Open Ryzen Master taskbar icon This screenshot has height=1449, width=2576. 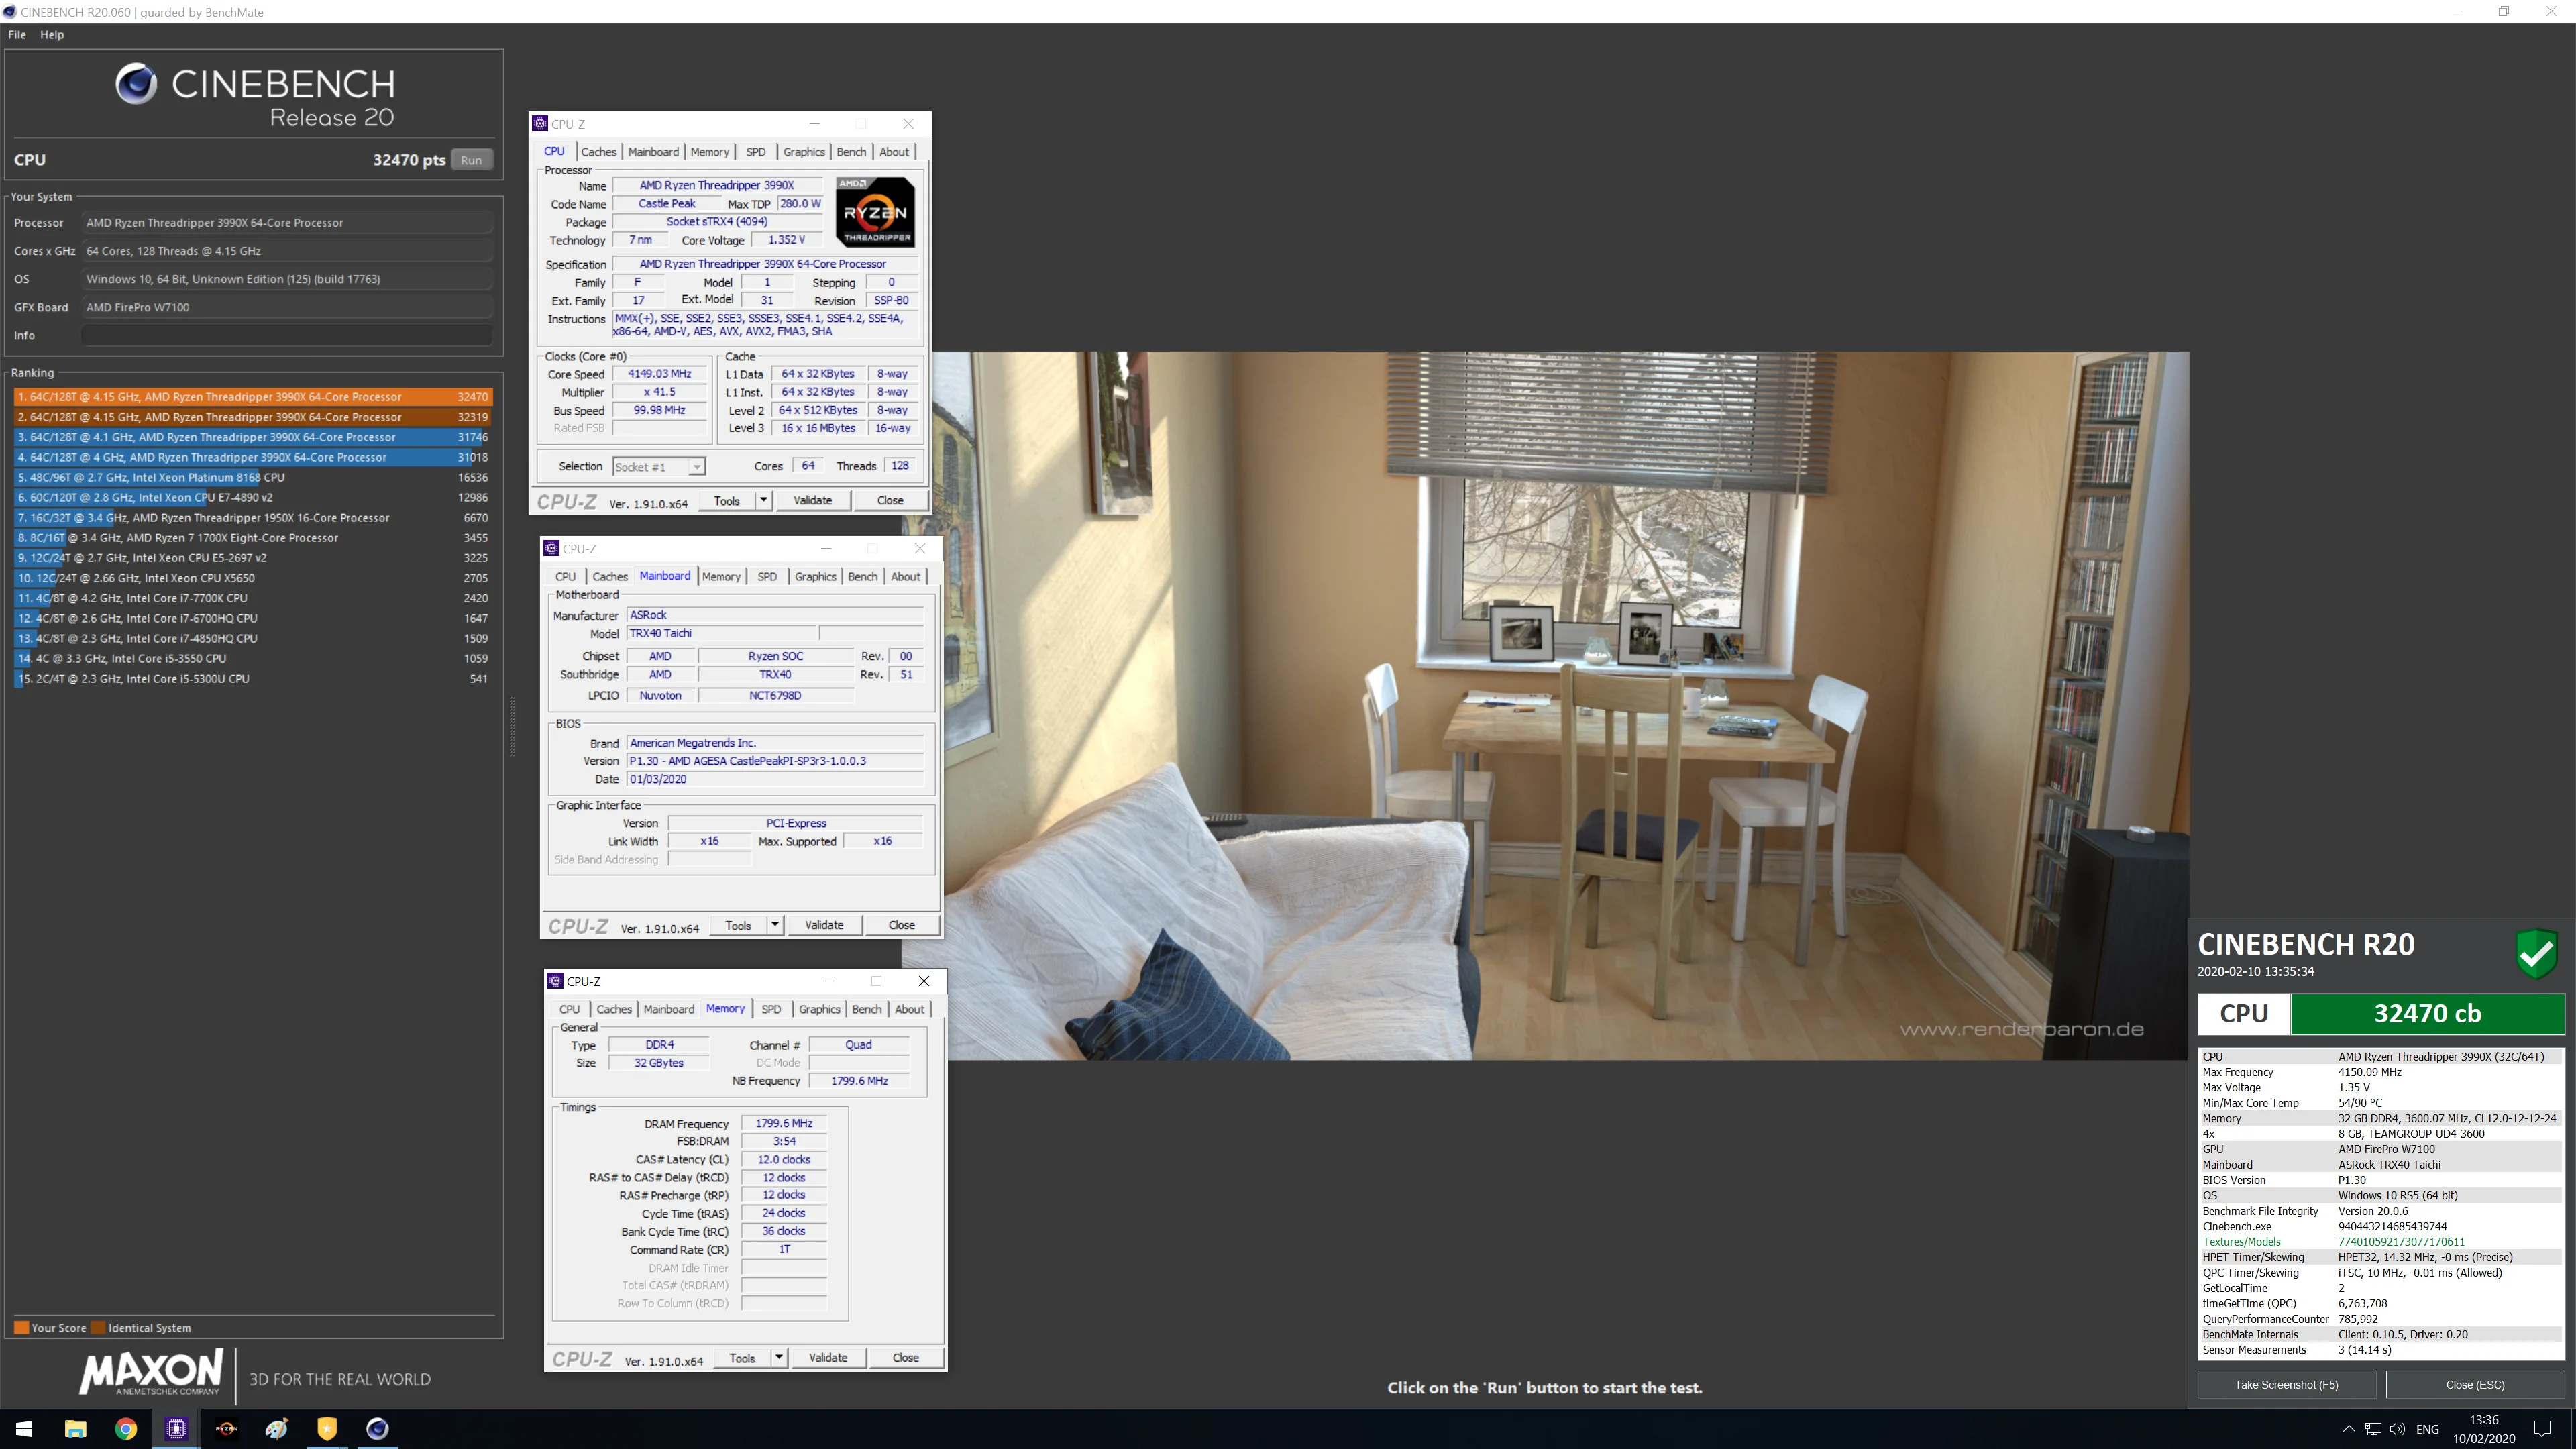tap(226, 1428)
